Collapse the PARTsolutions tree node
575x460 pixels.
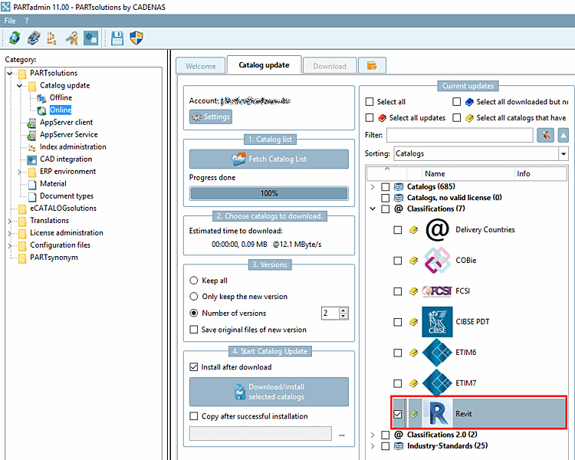9,74
